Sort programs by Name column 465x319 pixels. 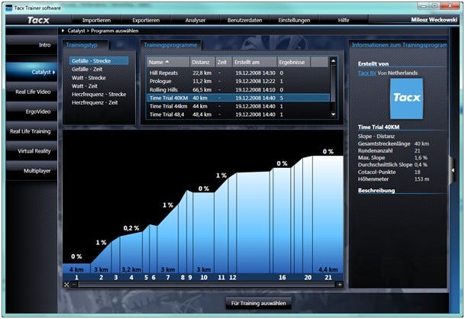[x=168, y=62]
